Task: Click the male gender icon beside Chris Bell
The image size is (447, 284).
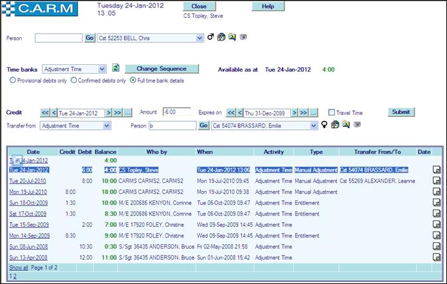Action: pyautogui.click(x=211, y=38)
